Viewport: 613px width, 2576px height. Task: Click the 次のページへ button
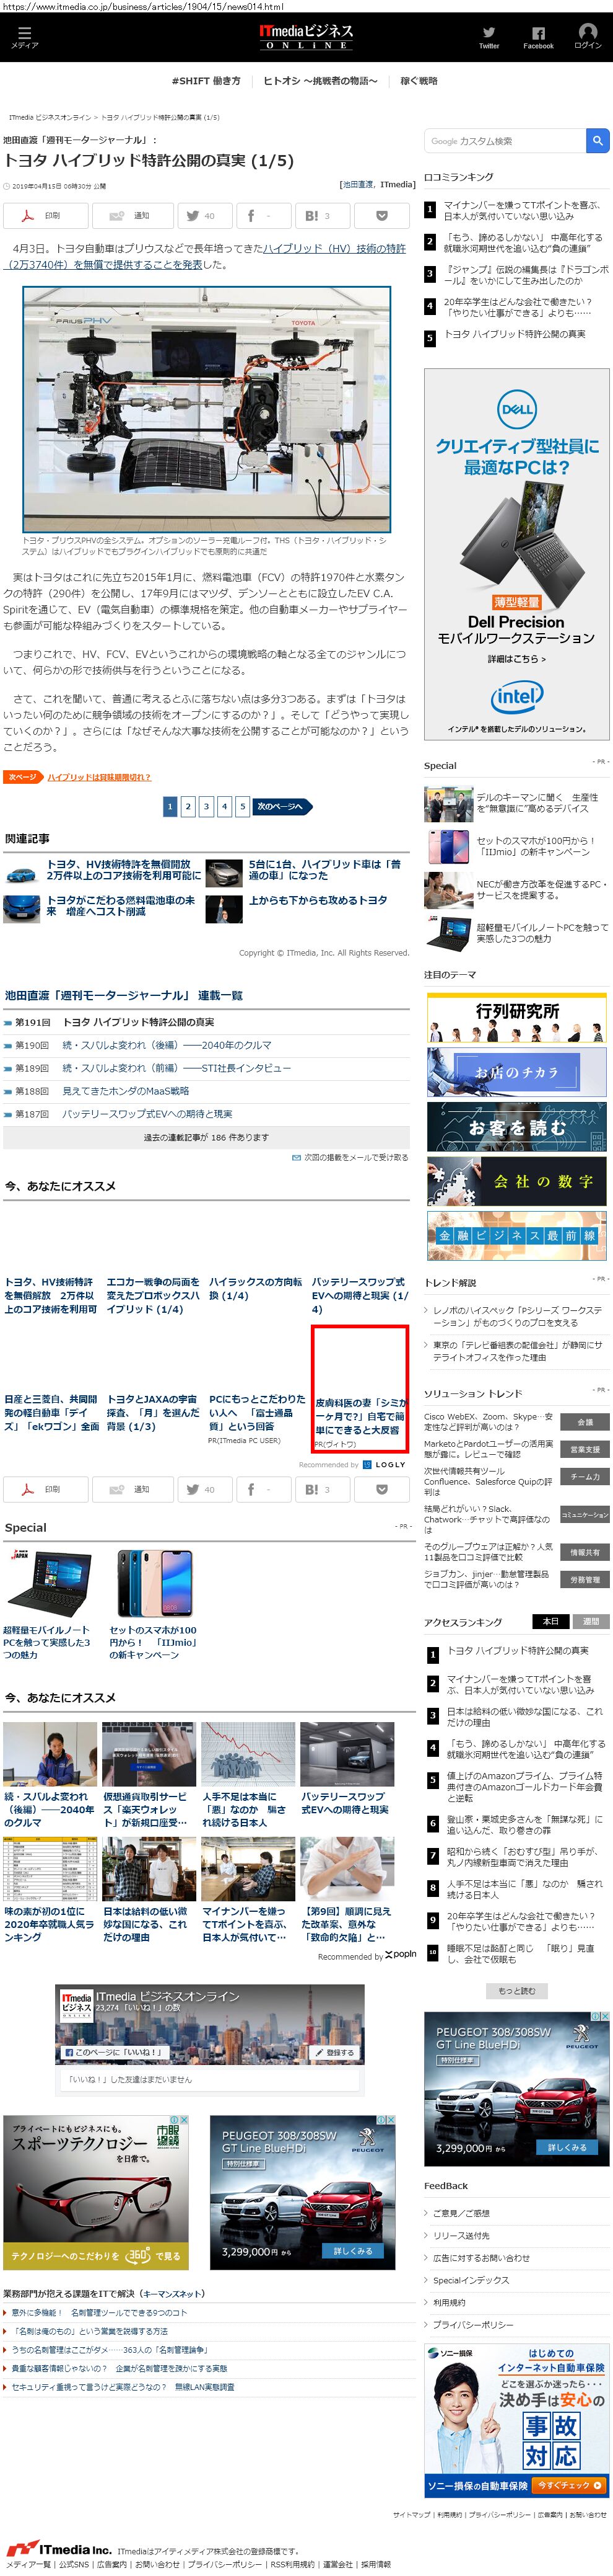point(282,806)
